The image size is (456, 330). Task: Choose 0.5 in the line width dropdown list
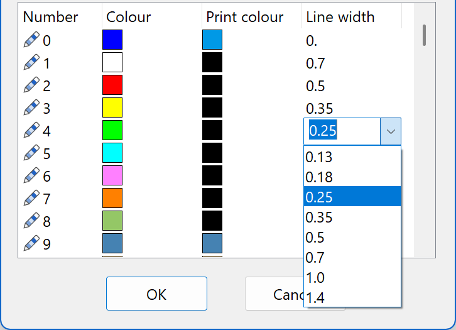352,237
